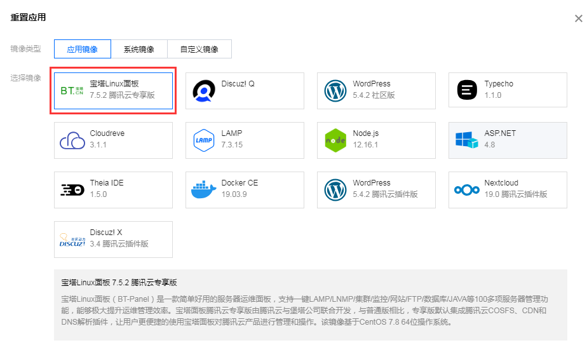Click the 镜像类型 label
Image resolution: width=587 pixels, height=345 pixels.
[x=25, y=49]
